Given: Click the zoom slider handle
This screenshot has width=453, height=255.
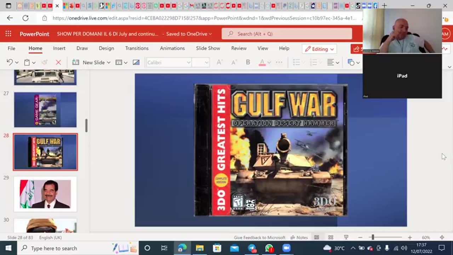Looking at the screenshot, I should (x=373, y=237).
